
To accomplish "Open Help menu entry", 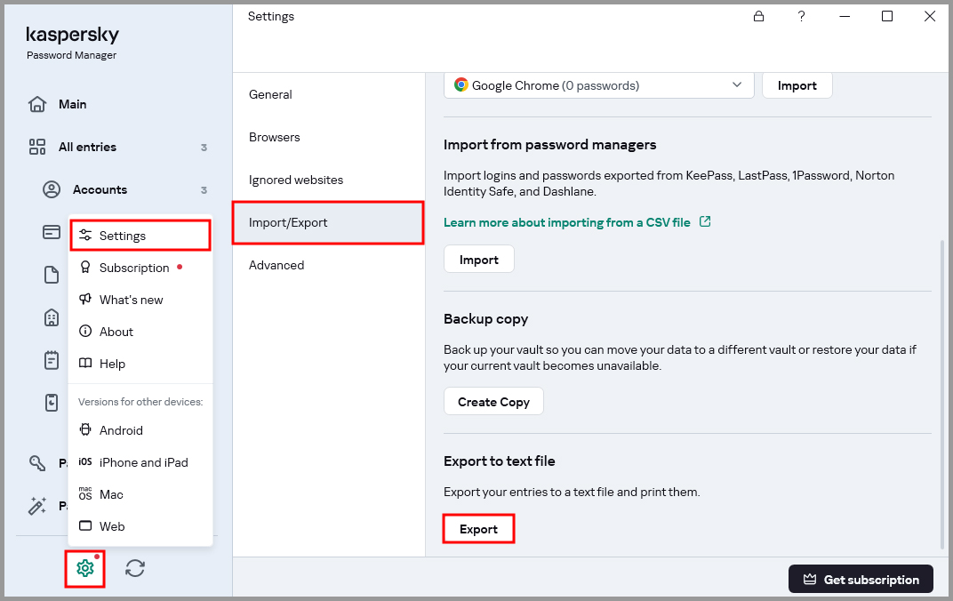I will pyautogui.click(x=140, y=364).
